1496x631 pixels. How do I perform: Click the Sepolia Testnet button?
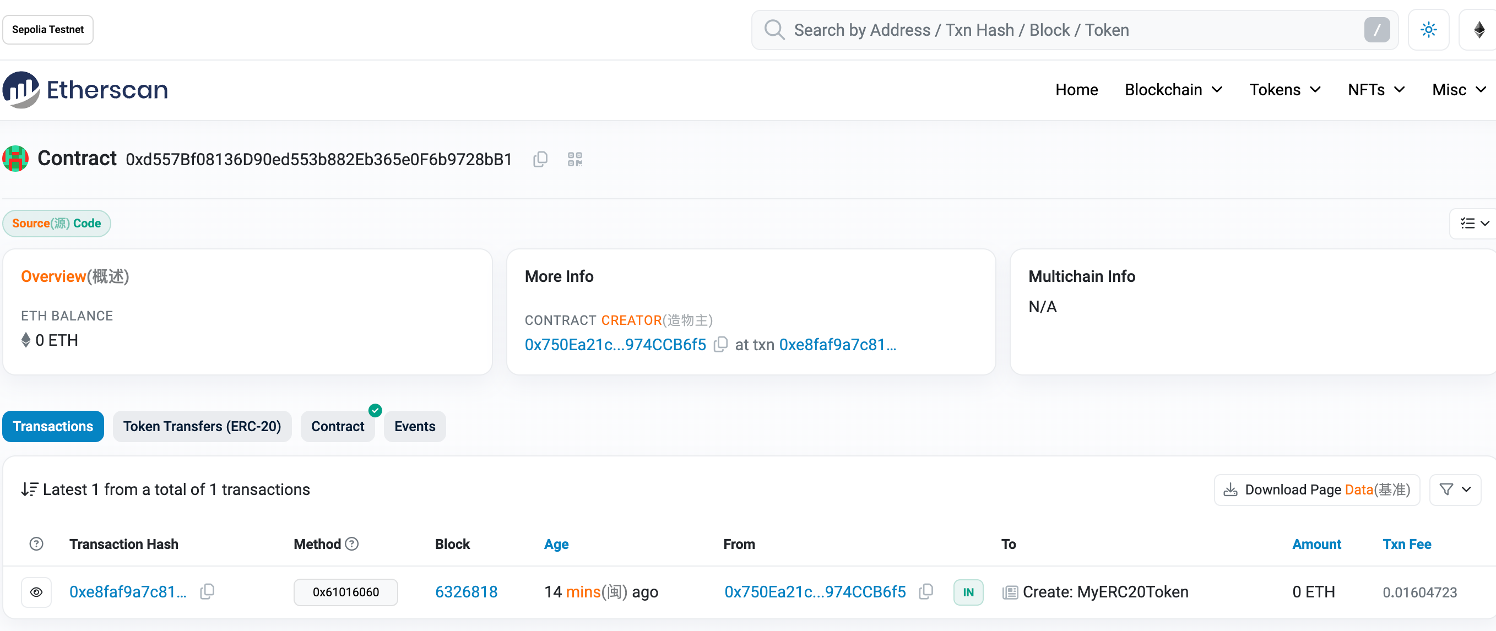pyautogui.click(x=47, y=30)
